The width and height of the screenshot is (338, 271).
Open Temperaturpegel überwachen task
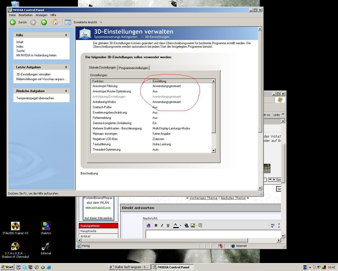tap(35, 98)
